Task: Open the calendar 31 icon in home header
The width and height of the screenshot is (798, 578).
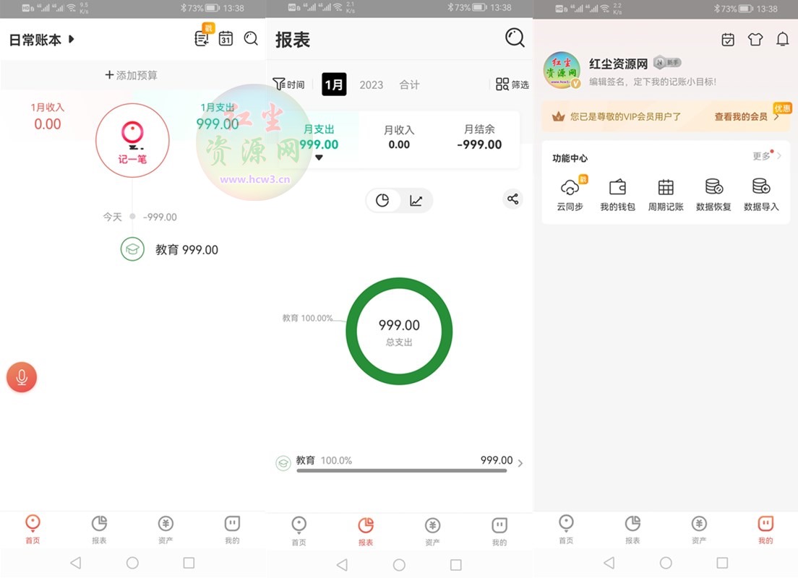Action: pyautogui.click(x=226, y=39)
